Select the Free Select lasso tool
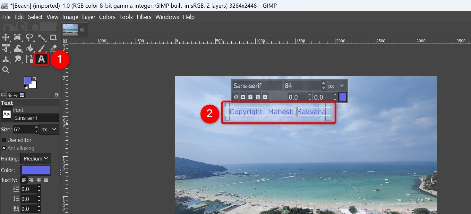Viewport: 471px width, 214px height. [x=30, y=37]
